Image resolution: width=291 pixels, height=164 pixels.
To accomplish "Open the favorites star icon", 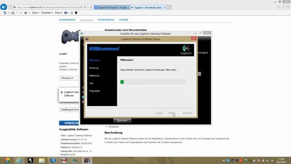I will click(284, 7).
